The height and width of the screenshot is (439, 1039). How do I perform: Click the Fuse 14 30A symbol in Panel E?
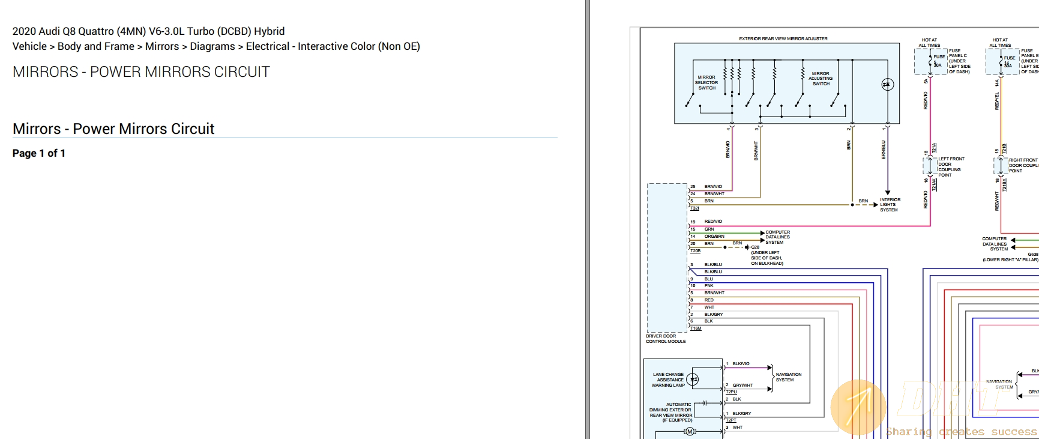point(1000,61)
